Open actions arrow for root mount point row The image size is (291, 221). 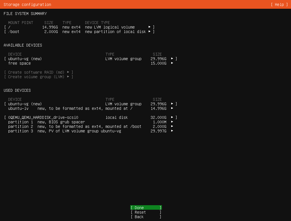(149, 27)
